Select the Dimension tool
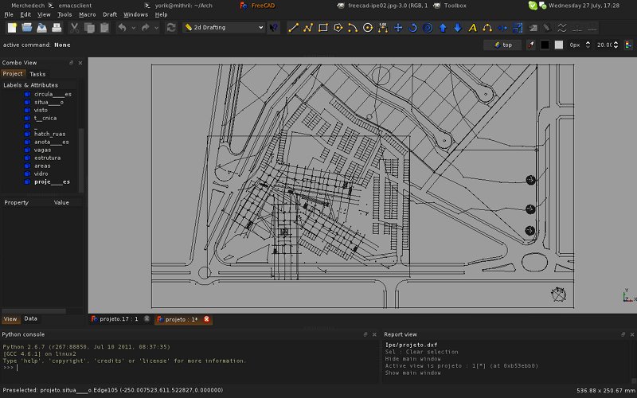Viewport: 637px width, 398px height. (x=383, y=28)
